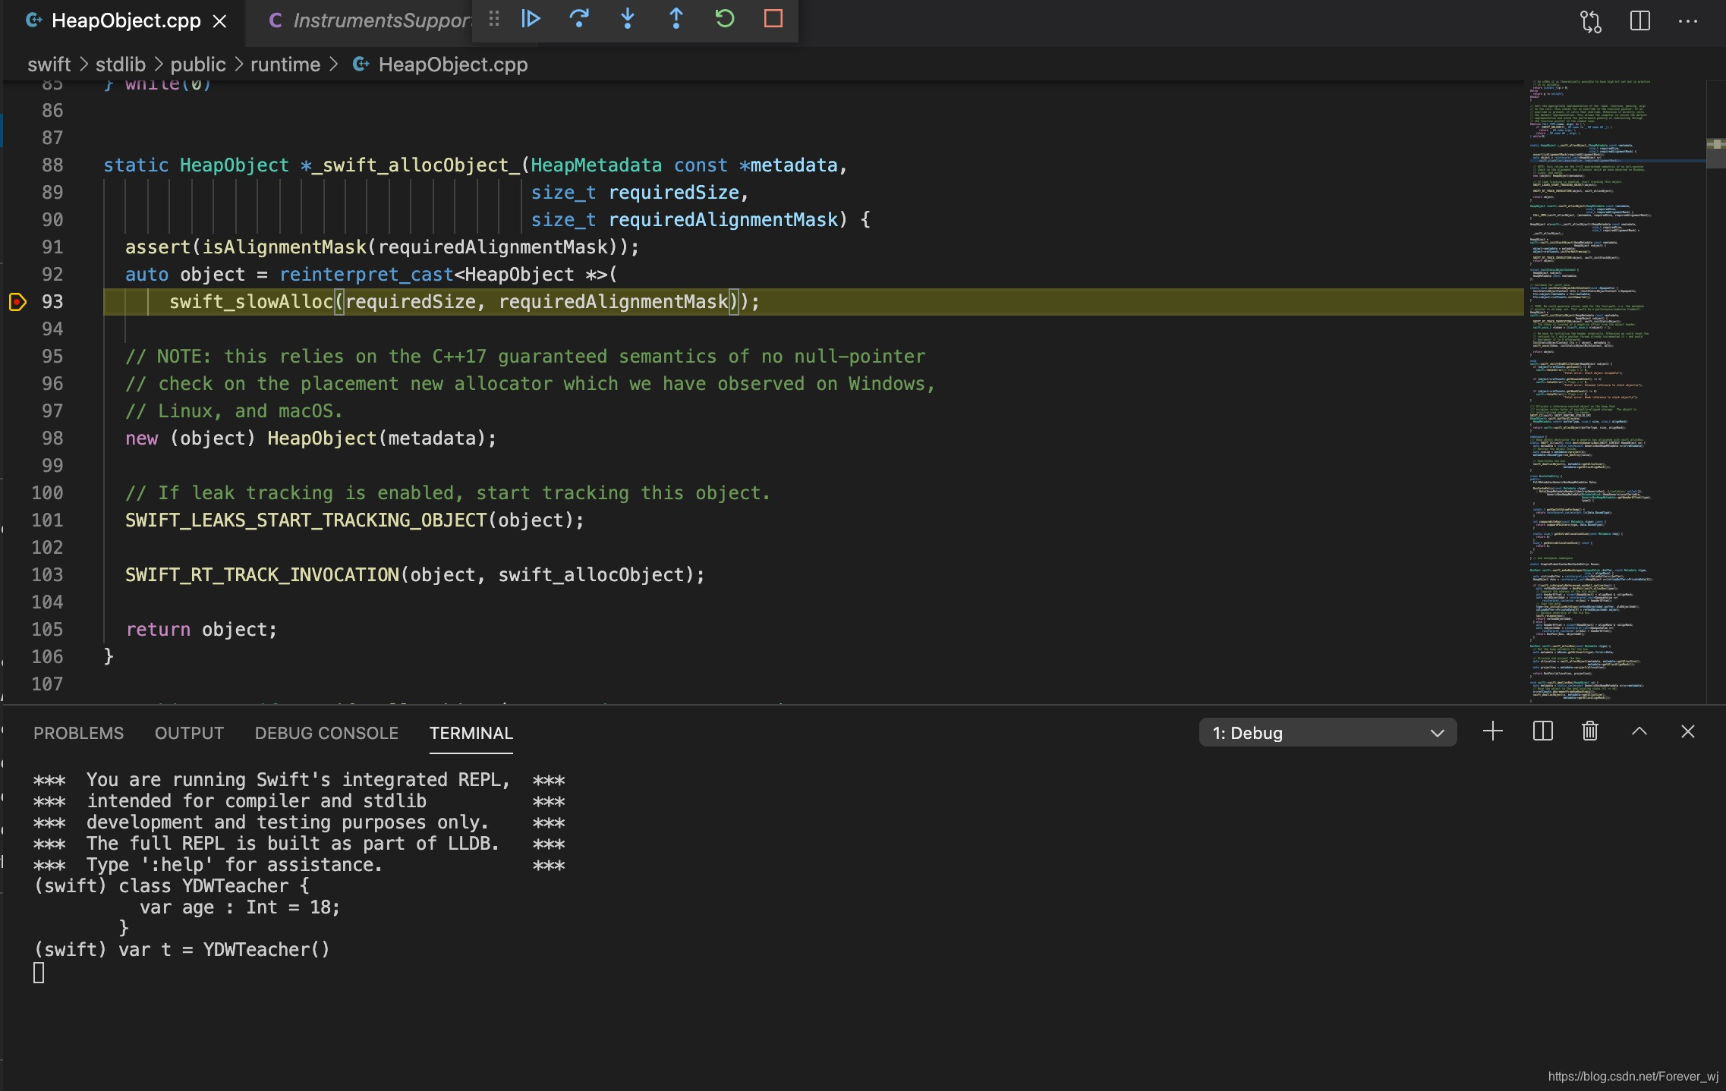
Task: Stop the debug session
Action: (773, 19)
